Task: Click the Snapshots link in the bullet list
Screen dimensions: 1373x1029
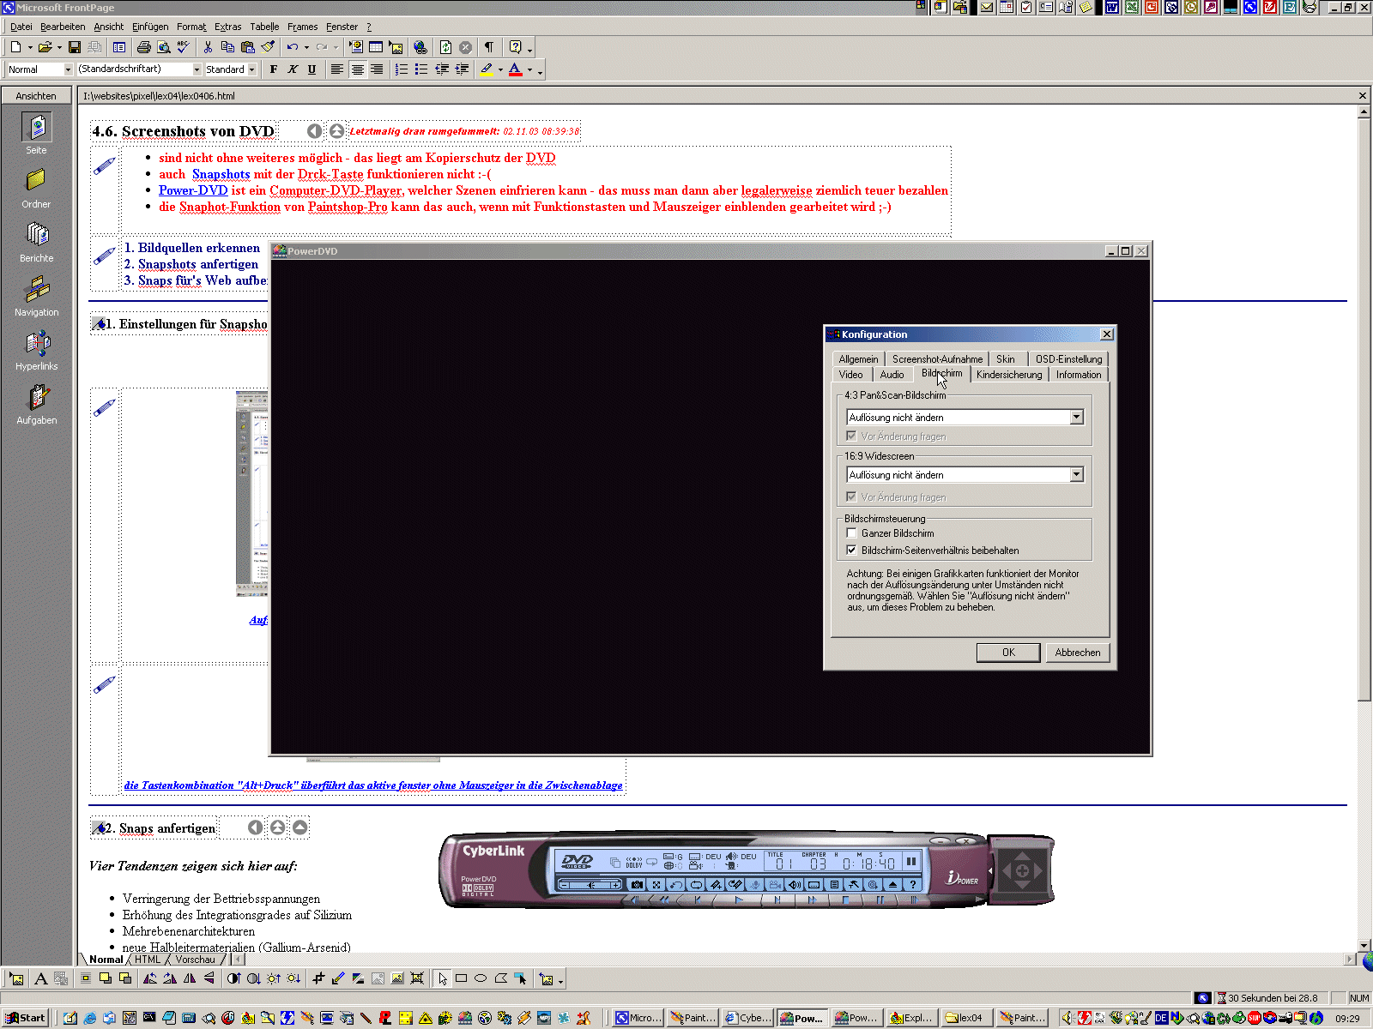Action: pos(221,174)
